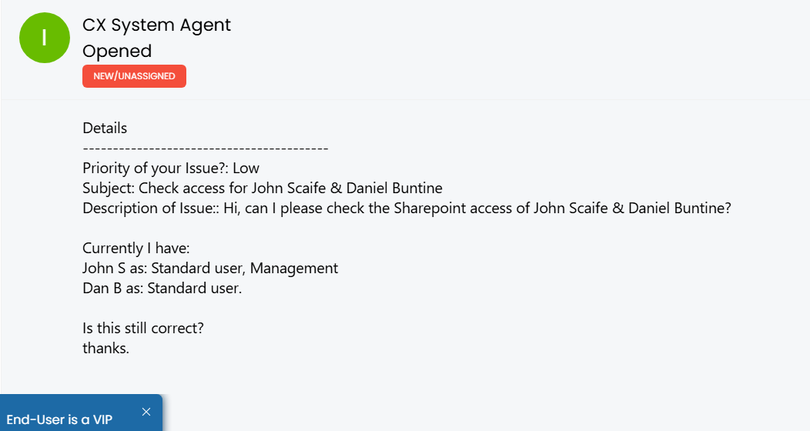Viewport: 810px width, 431px height.
Task: Click the NEW/UNASSIGNED status badge
Action: [134, 76]
